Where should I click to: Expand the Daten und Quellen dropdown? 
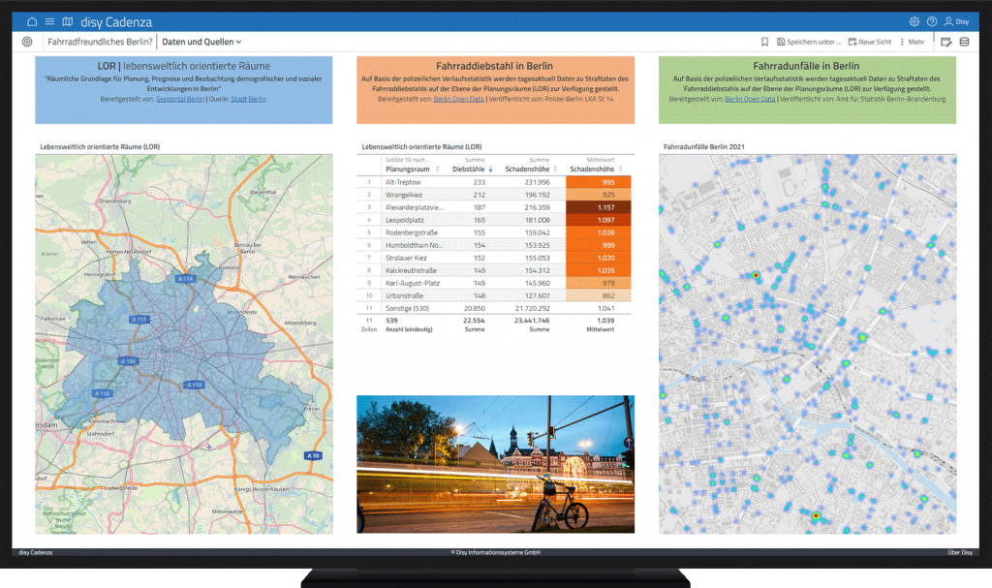201,42
